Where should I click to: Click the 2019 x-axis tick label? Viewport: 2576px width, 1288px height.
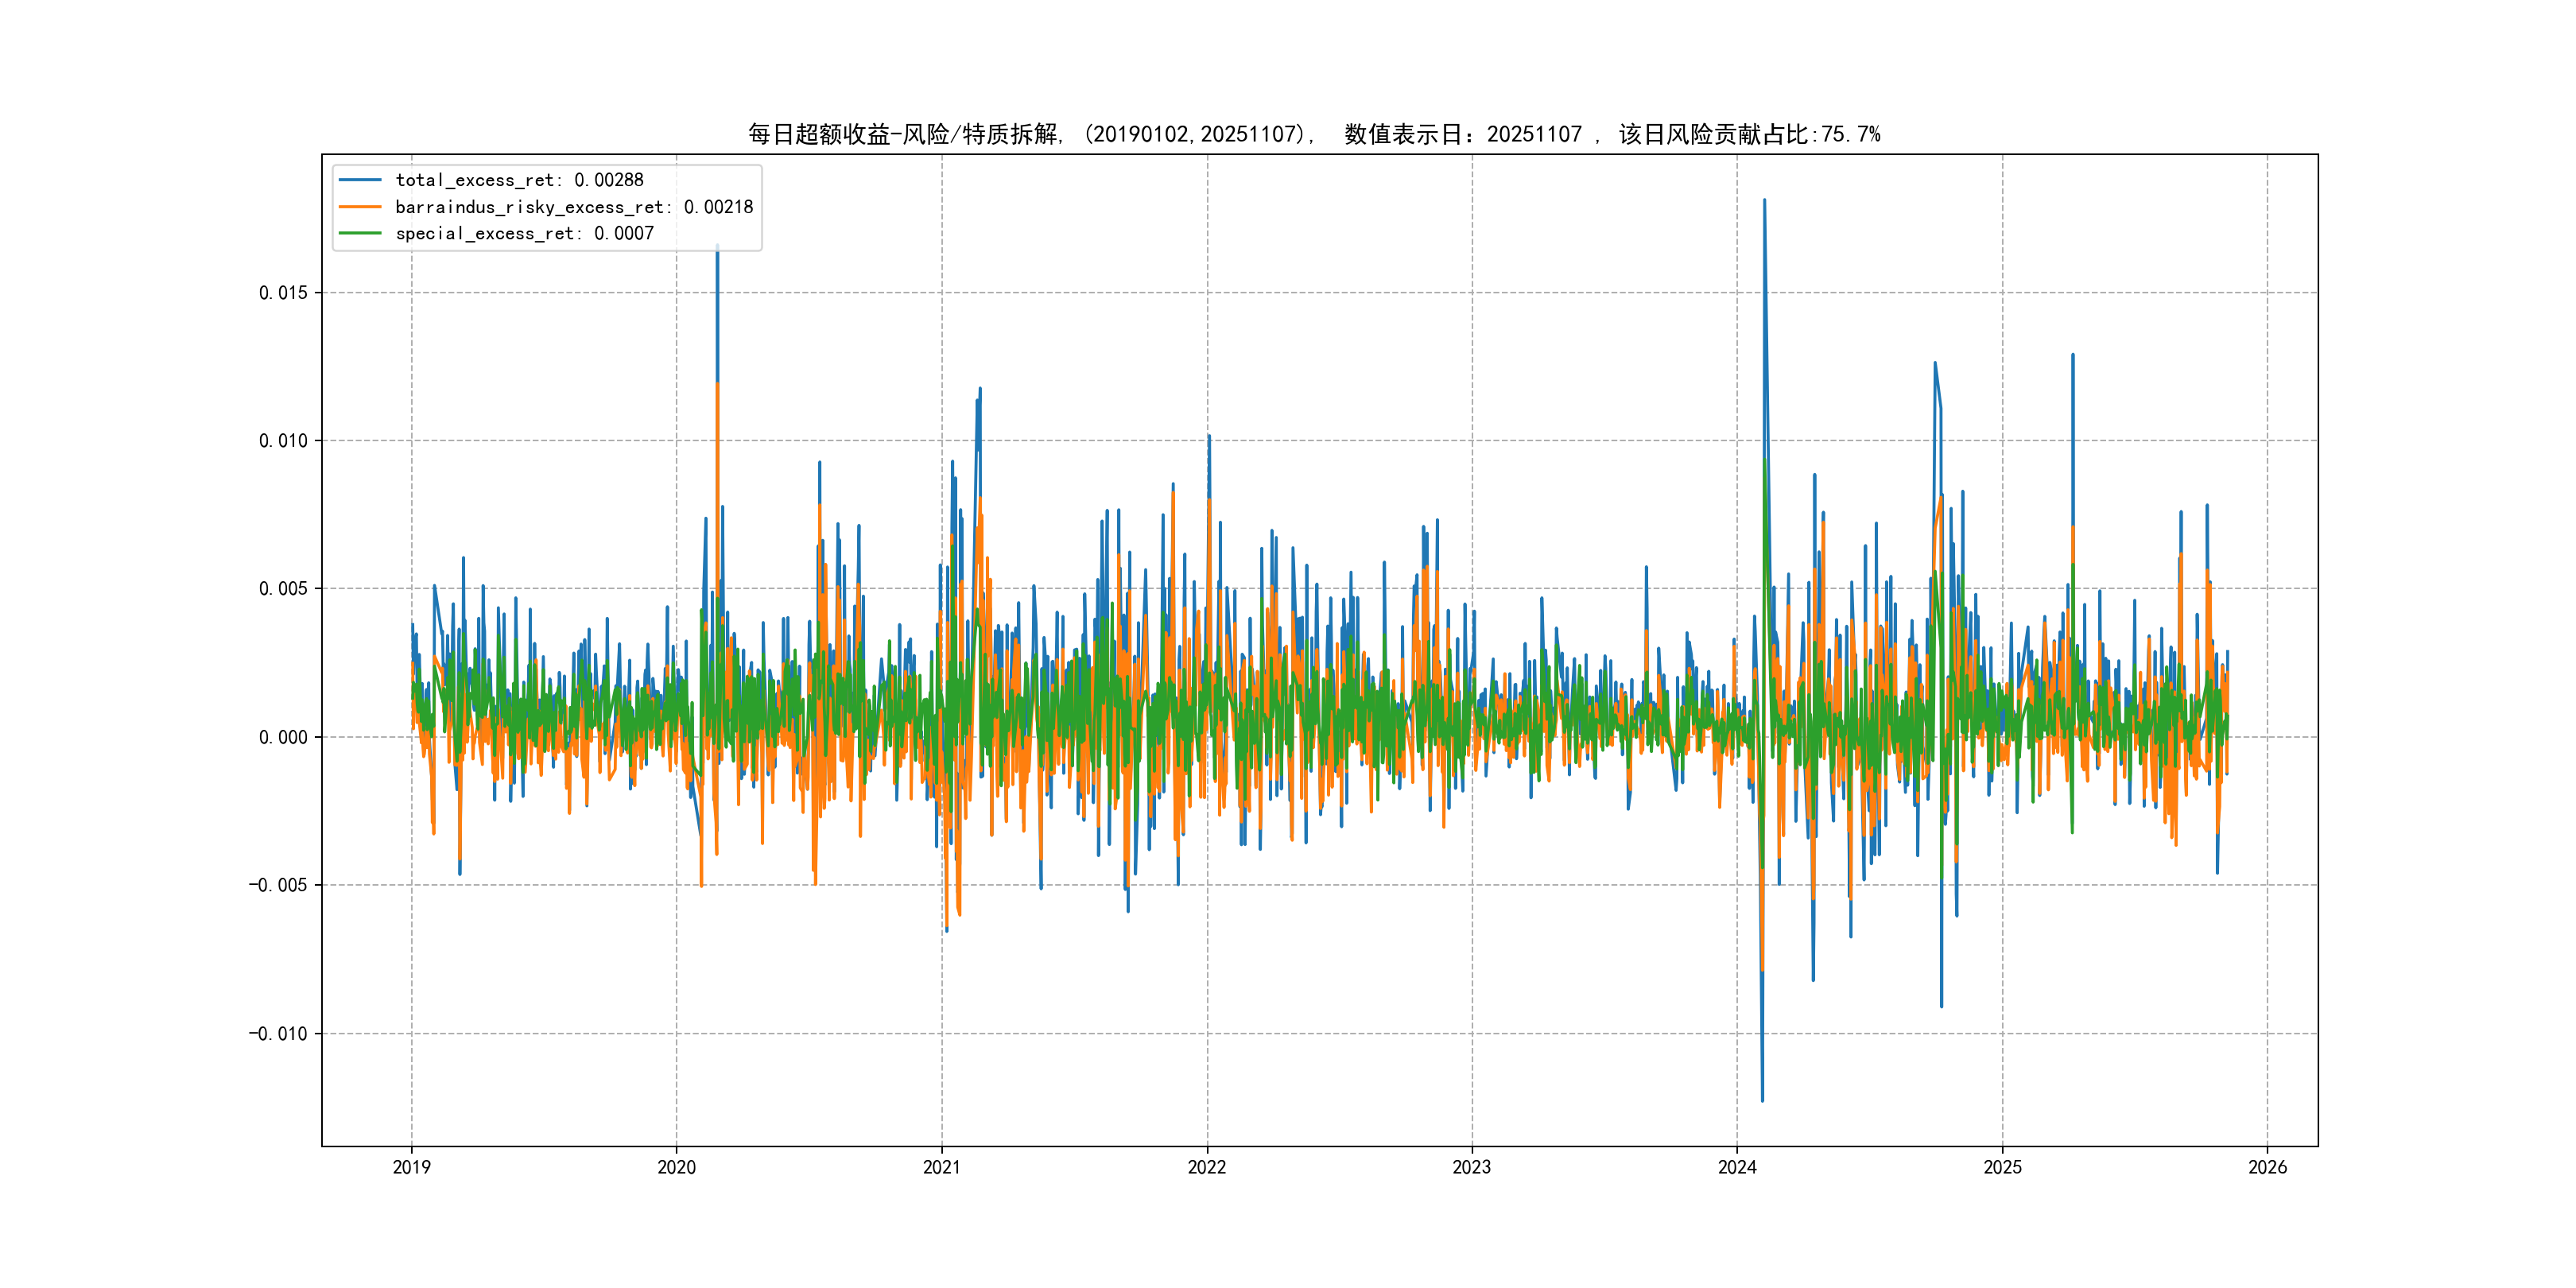(x=411, y=1167)
